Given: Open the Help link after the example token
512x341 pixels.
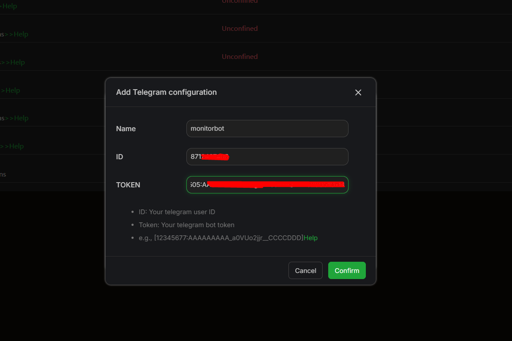Looking at the screenshot, I should coord(310,238).
